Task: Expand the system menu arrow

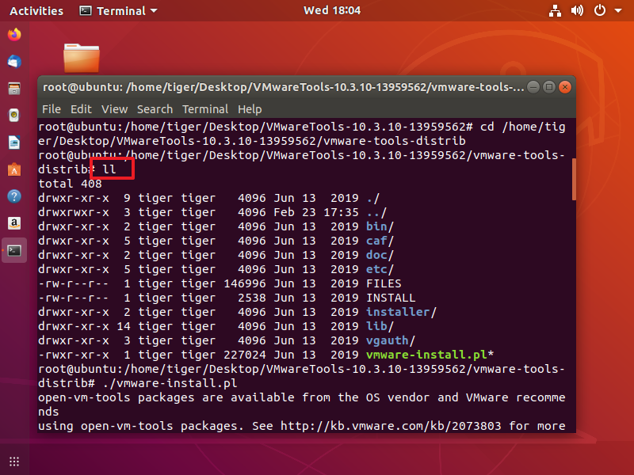Action: pos(618,11)
